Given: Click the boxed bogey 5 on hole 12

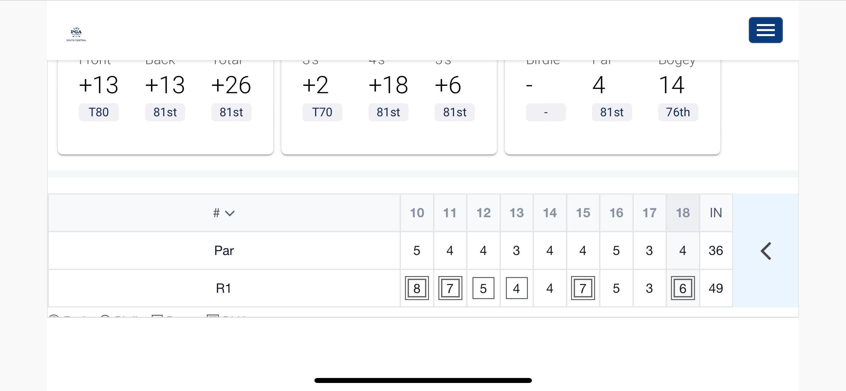Looking at the screenshot, I should (x=483, y=288).
